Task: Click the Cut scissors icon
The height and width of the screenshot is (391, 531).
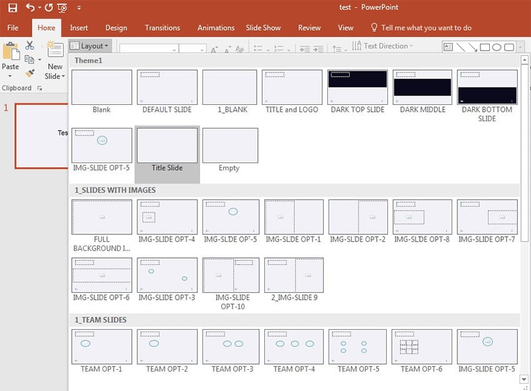Action: [29, 46]
